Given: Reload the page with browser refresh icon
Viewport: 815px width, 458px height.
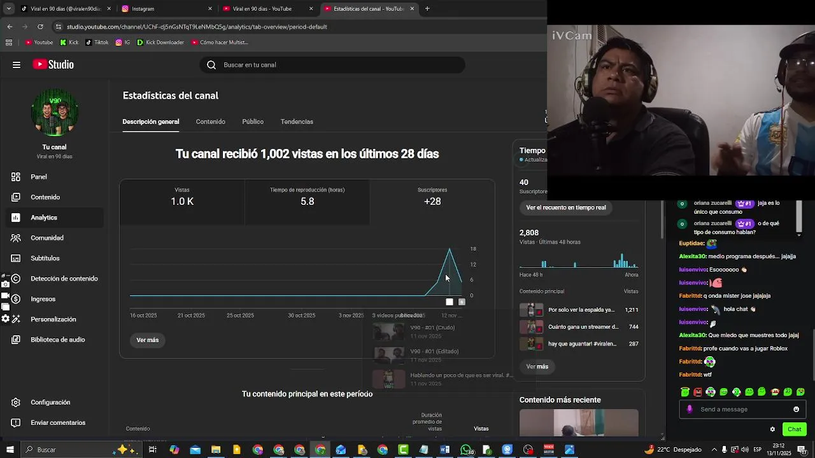Looking at the screenshot, I should click(40, 27).
